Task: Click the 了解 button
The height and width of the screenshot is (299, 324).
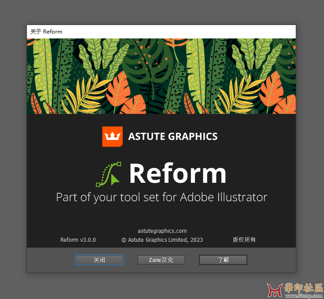Action: pos(223,260)
